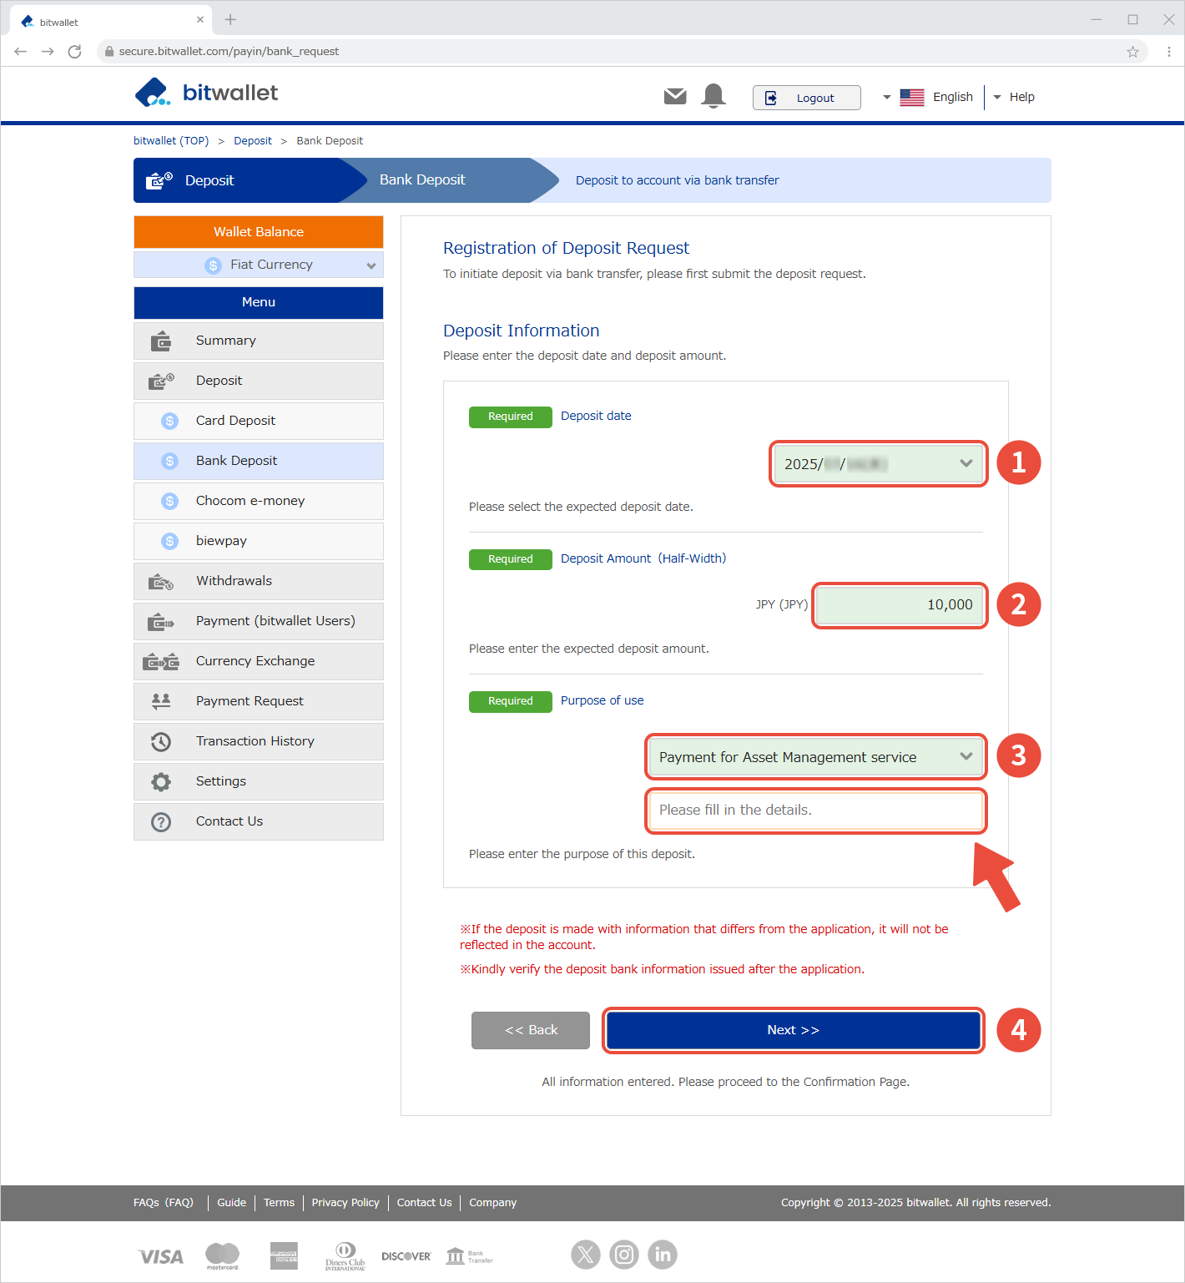Click the bitwallet logo in header
The height and width of the screenshot is (1283, 1185).
pyautogui.click(x=206, y=93)
